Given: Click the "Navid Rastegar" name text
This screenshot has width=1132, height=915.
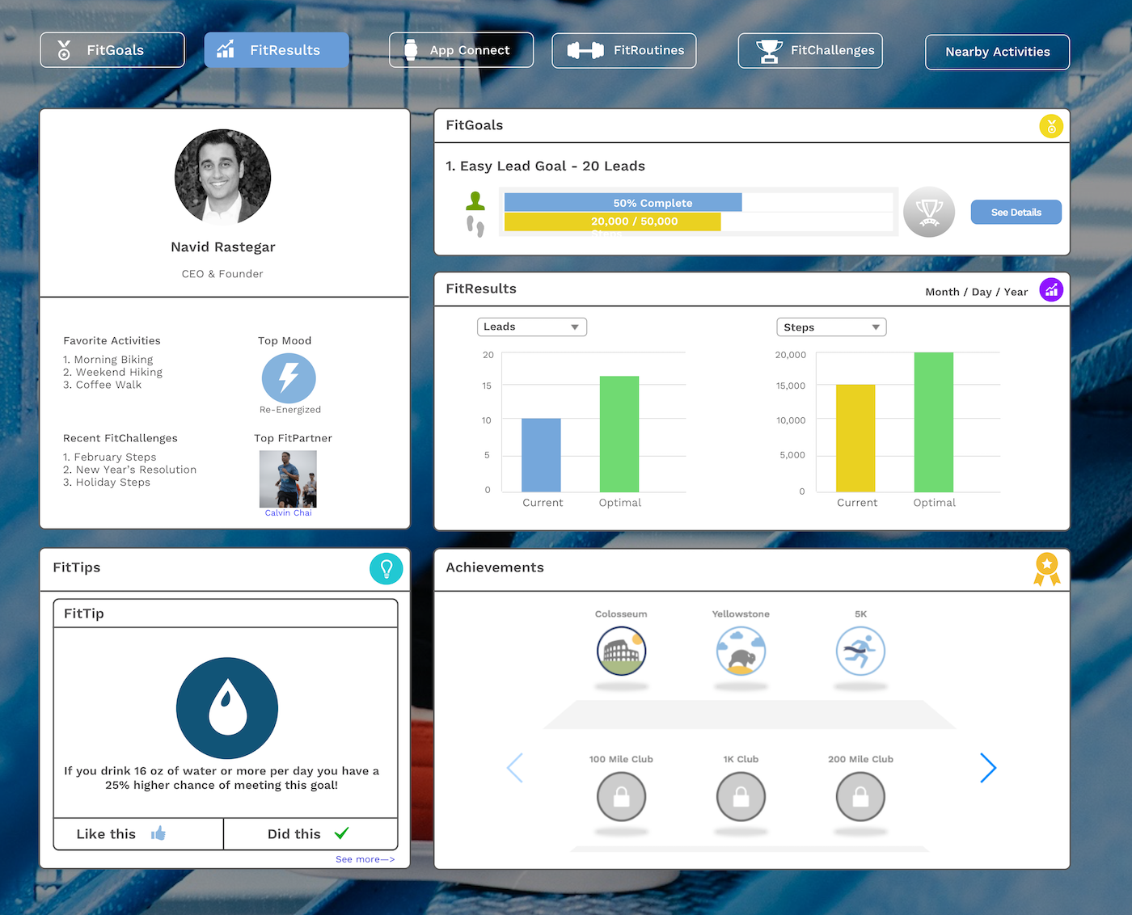Looking at the screenshot, I should click(223, 247).
